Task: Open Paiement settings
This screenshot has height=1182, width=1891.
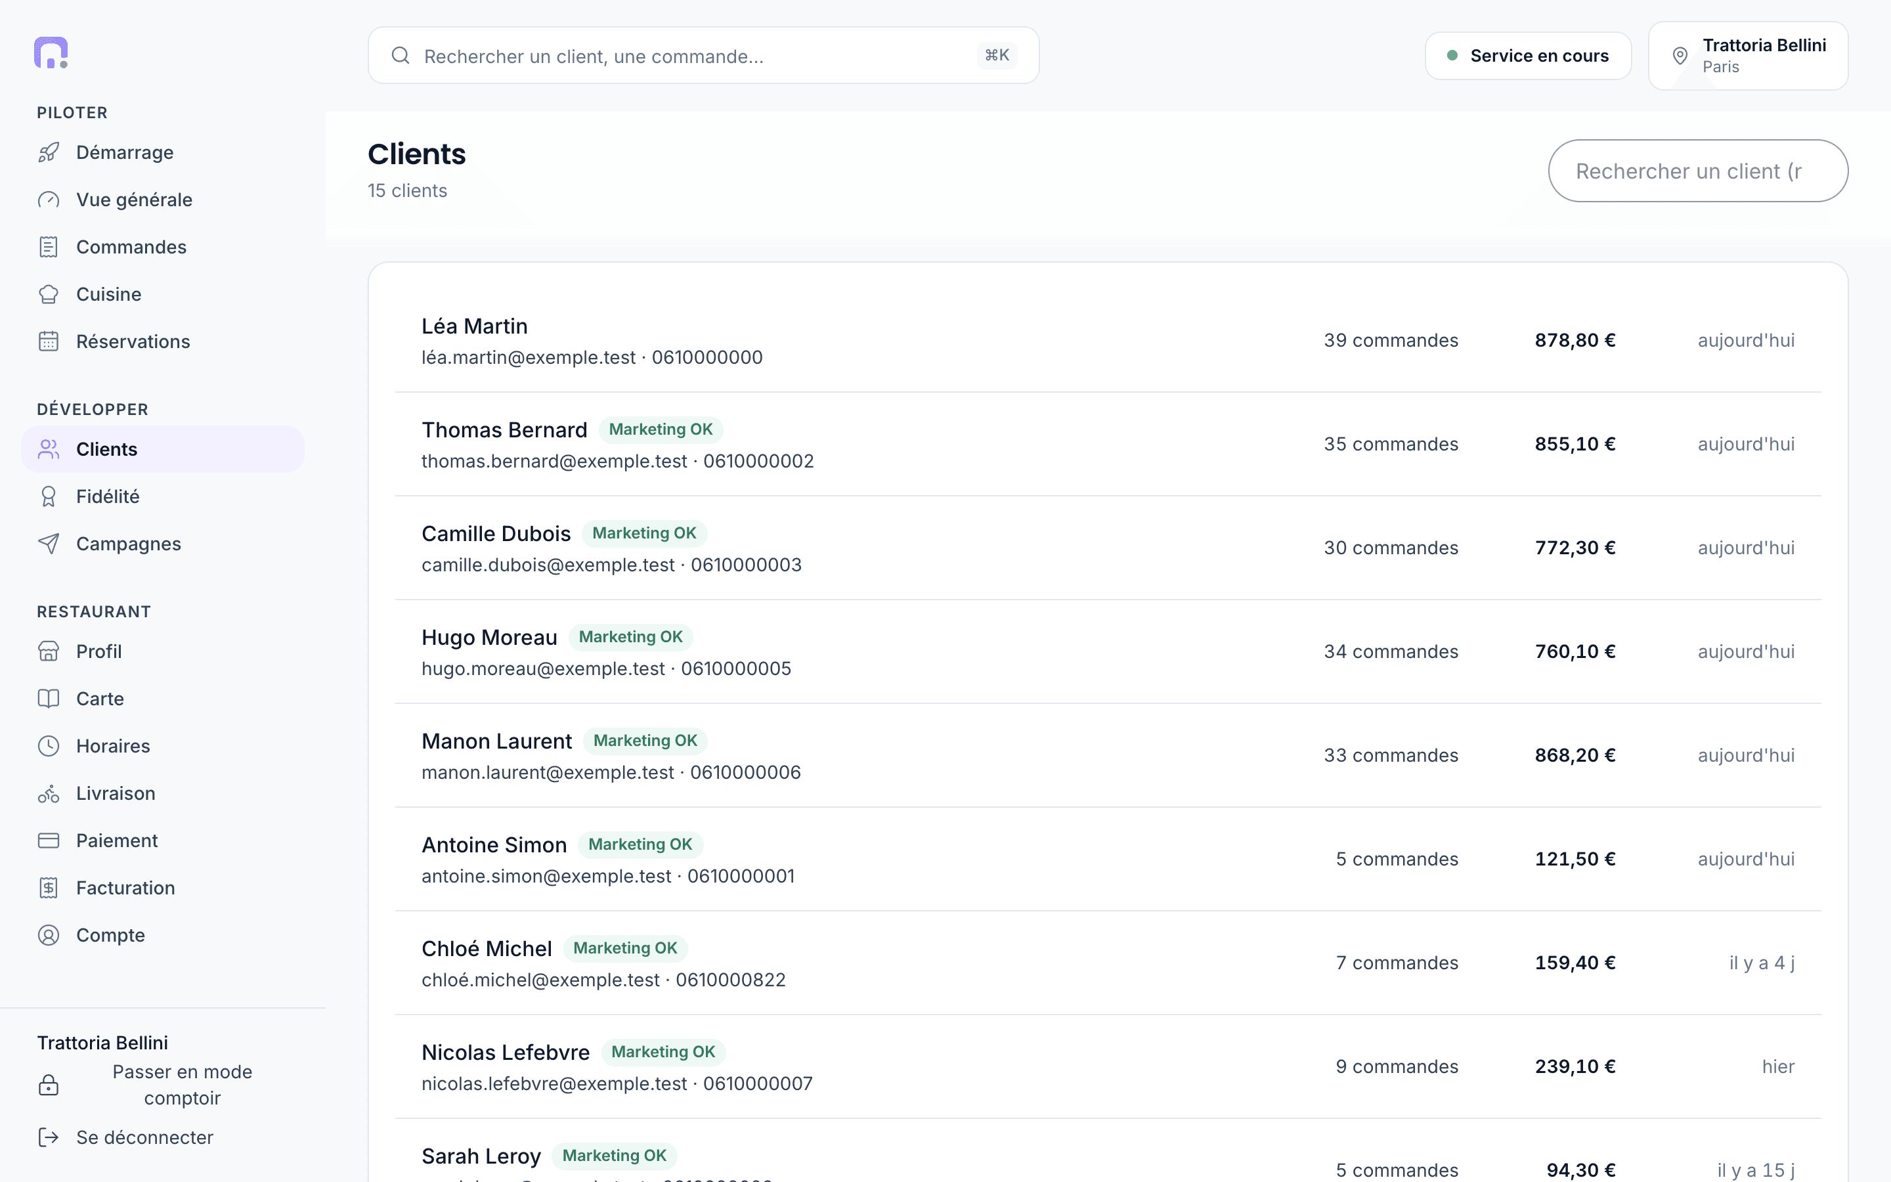Action: (x=163, y=841)
